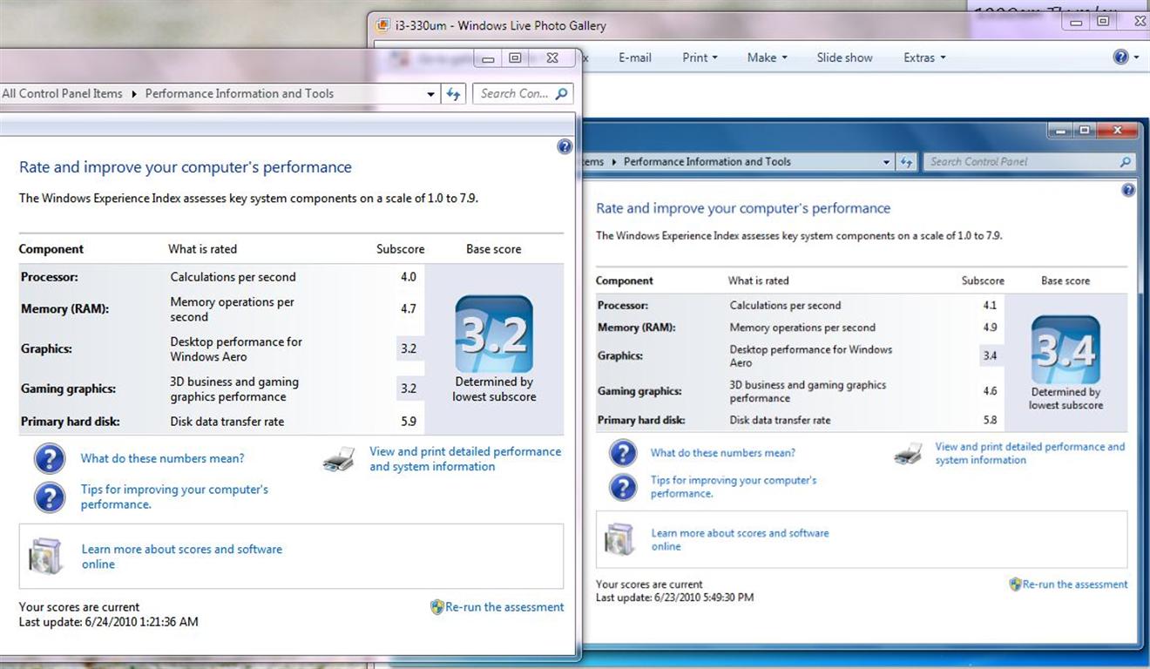The width and height of the screenshot is (1150, 669).
Task: Open the address bar dropdown in the right window
Action: 887,162
